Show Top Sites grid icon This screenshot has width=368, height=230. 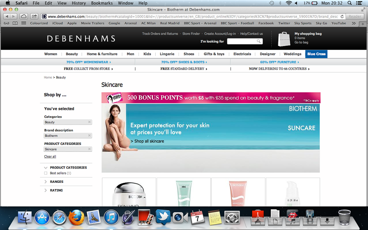click(24, 23)
